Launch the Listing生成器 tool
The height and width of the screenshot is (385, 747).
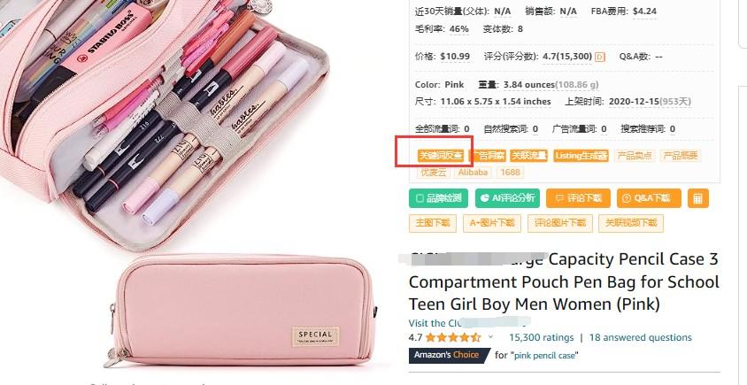581,156
